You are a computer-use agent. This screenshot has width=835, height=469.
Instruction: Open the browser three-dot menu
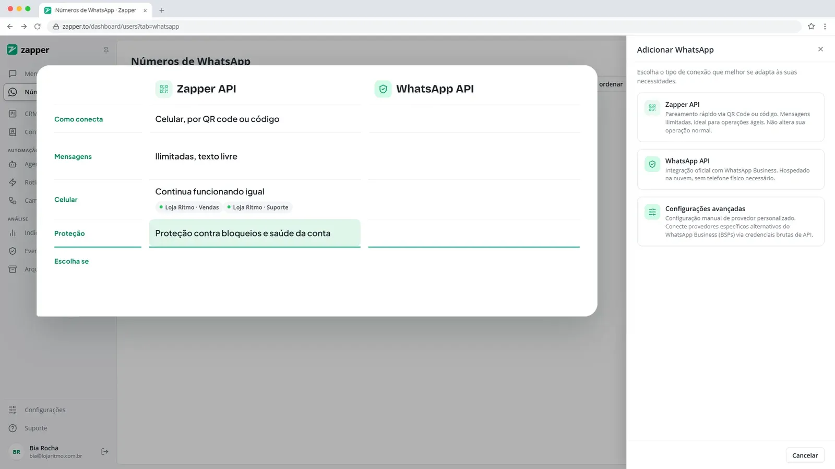tap(825, 27)
